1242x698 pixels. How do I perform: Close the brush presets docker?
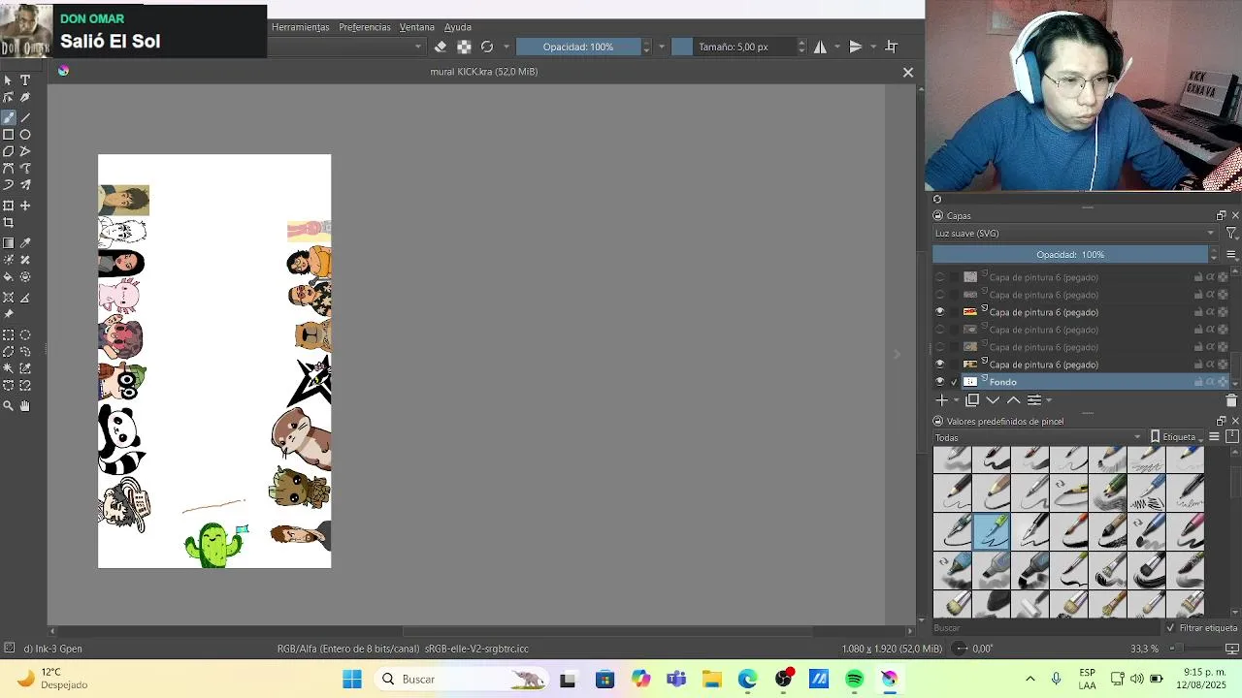click(x=1234, y=421)
